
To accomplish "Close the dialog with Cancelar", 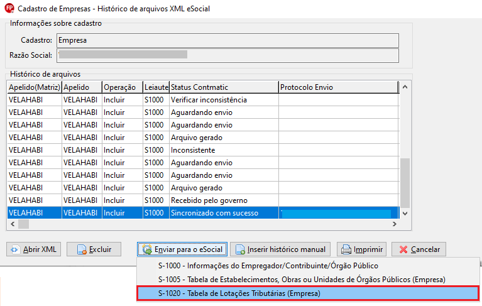I will (x=419, y=249).
